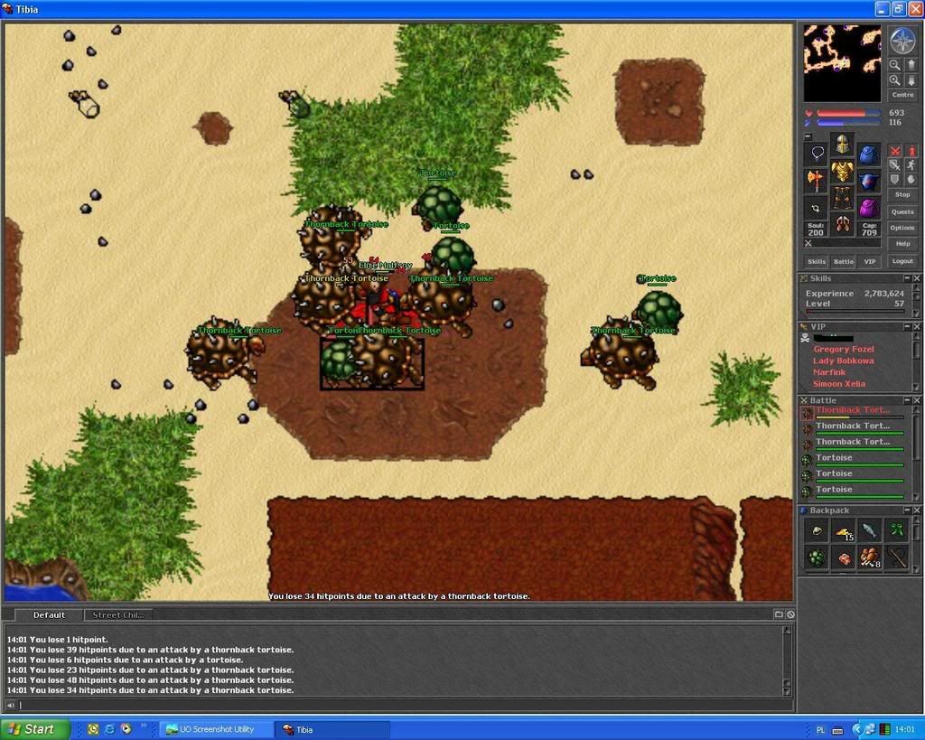The height and width of the screenshot is (740, 925).
Task: Move minimap one floor up
Action: (911, 65)
